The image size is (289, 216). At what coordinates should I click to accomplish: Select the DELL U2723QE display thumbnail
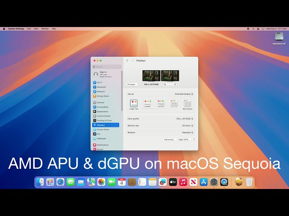pos(151,76)
